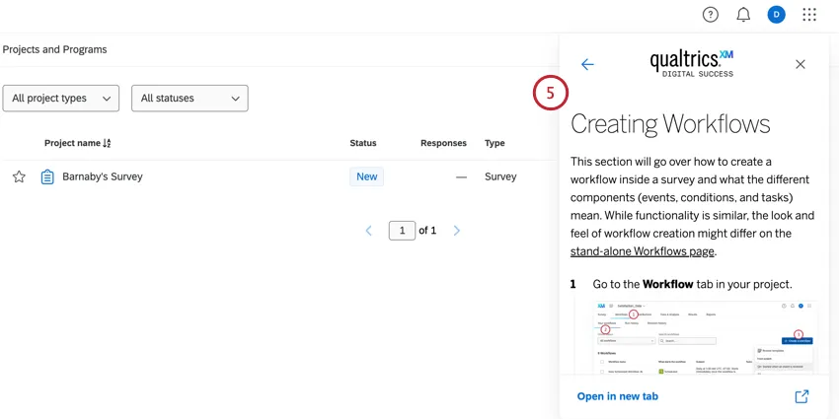Open the user account avatar
Viewport: 839px width, 419px height.
click(x=777, y=15)
